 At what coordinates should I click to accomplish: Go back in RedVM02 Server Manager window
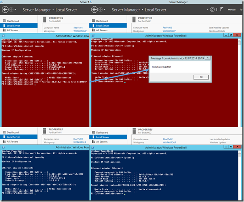coord(95,10)
